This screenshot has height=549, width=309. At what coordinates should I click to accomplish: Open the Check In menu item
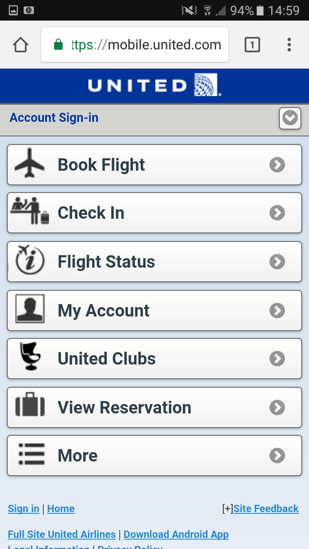click(154, 213)
